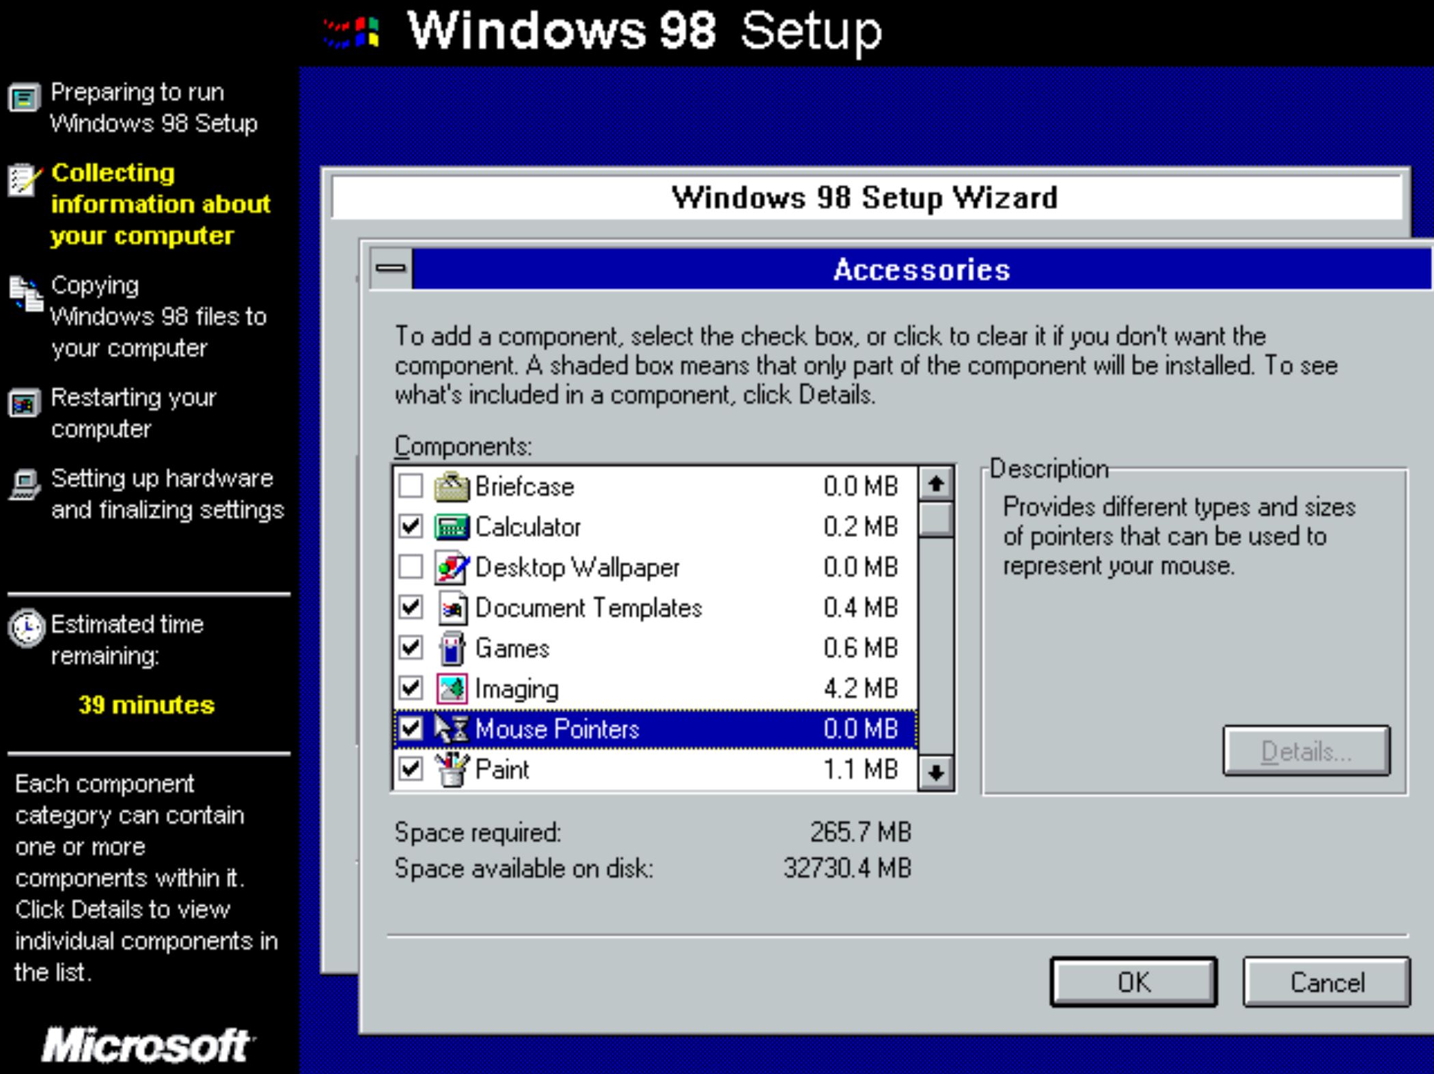1434x1074 pixels.
Task: Select the Desktop Wallpaper row label
Action: (577, 567)
